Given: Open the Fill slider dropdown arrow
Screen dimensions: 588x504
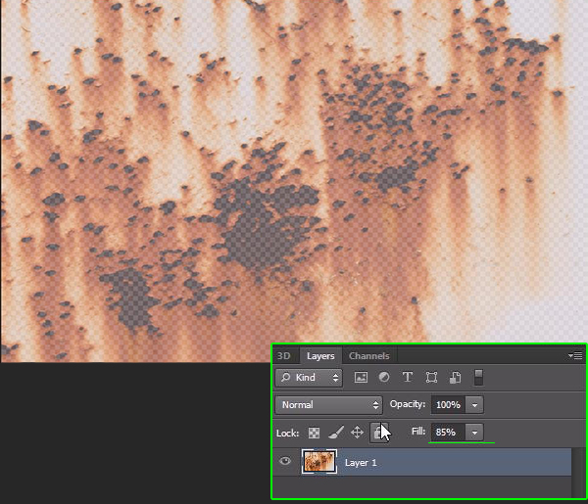Looking at the screenshot, I should (474, 432).
